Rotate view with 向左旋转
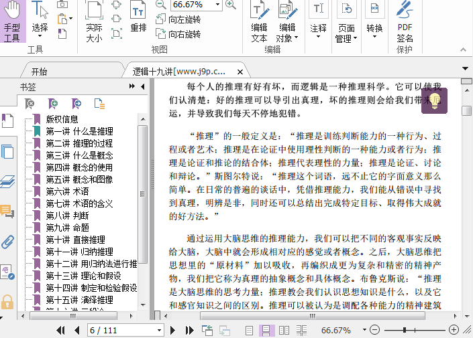The image size is (473, 338). pyautogui.click(x=178, y=19)
